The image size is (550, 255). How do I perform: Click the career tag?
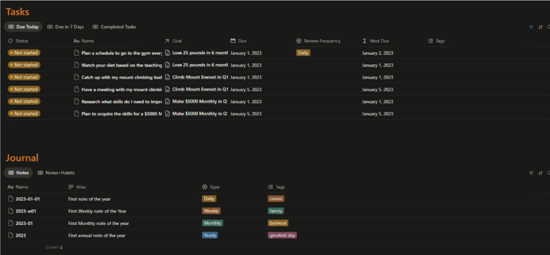[x=276, y=199]
